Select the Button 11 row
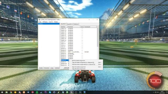This screenshot has width=168, height=94. [x=65, y=65]
